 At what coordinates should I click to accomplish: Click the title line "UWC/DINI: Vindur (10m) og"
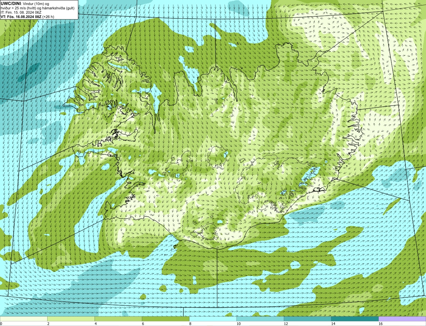click(x=25, y=4)
